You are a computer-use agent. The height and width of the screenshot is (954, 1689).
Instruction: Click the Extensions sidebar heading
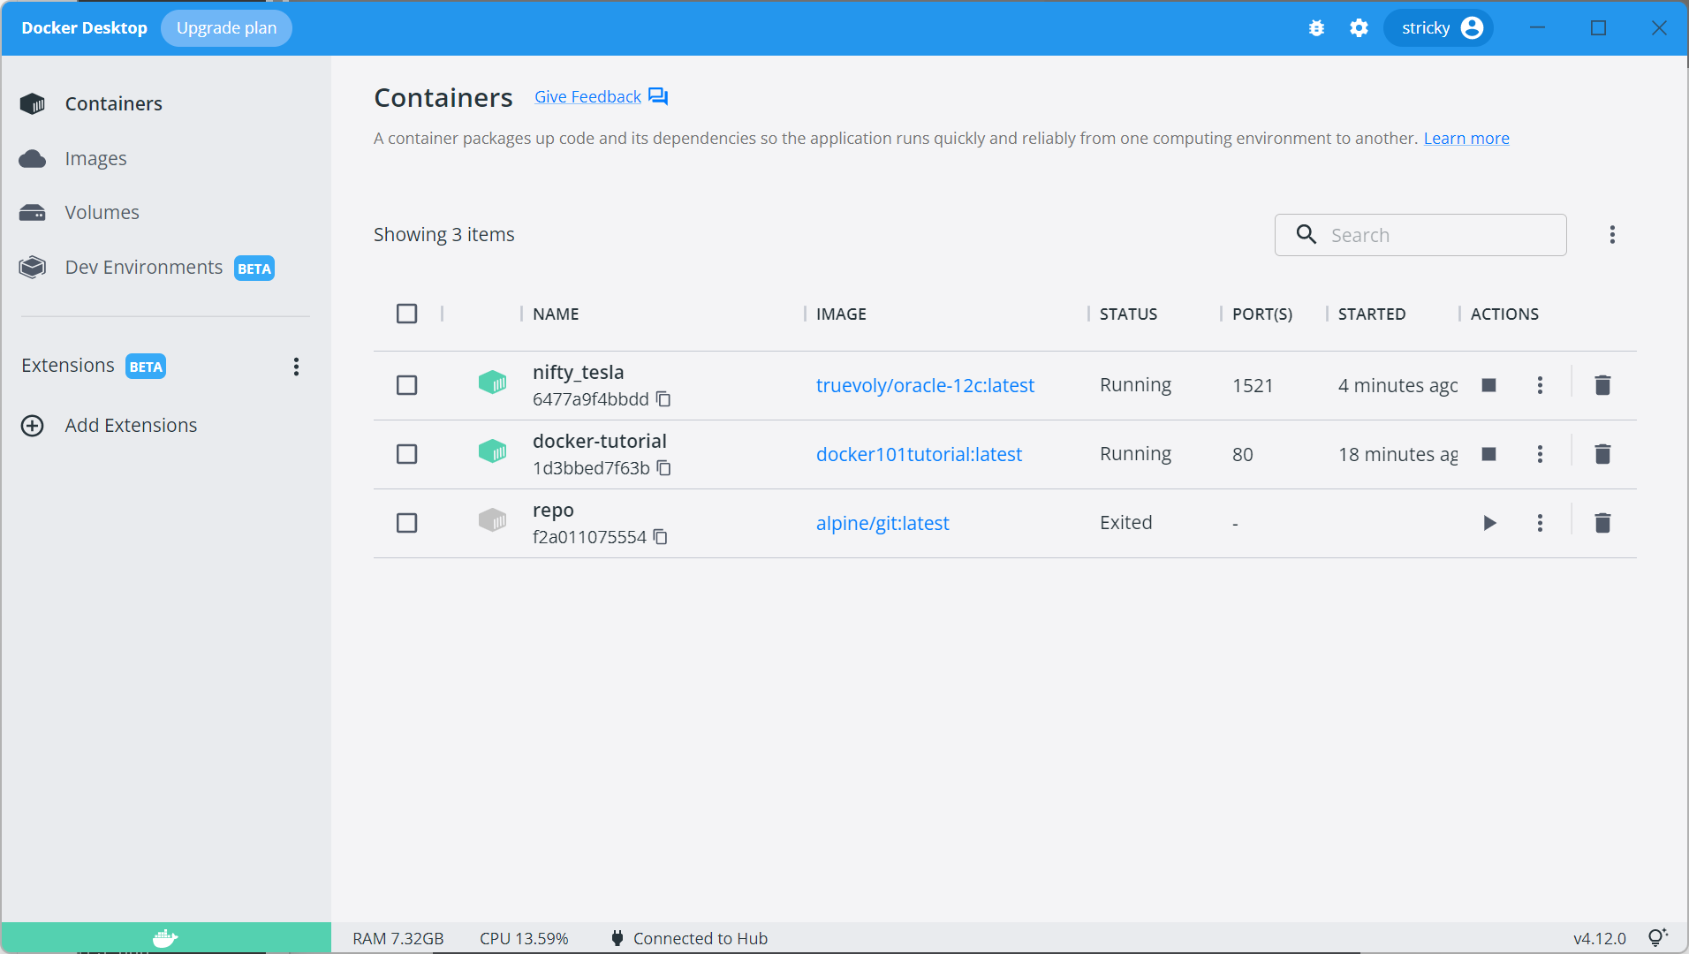click(68, 366)
